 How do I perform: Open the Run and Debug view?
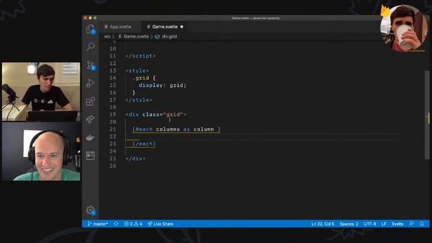90,83
